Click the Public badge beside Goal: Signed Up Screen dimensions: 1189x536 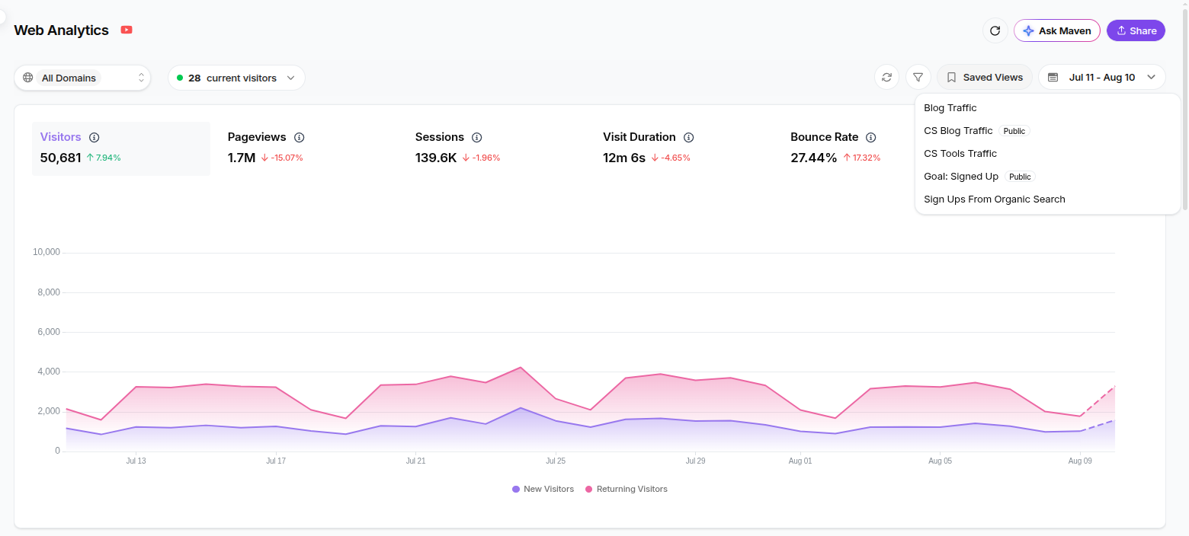click(x=1020, y=177)
